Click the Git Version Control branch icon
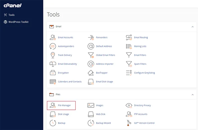Viewport: 198px width, 130px height. 129,123
